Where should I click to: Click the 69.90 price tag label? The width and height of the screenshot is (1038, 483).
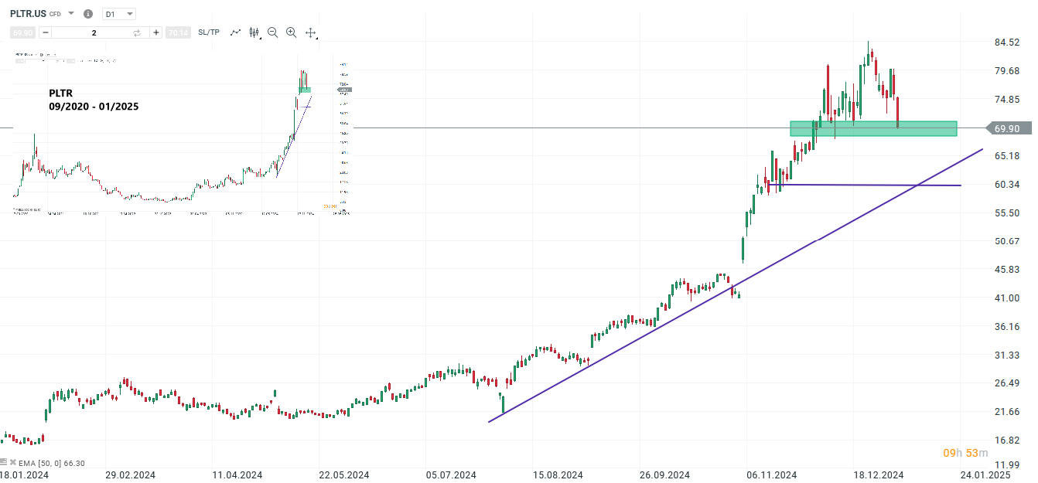[1008, 128]
